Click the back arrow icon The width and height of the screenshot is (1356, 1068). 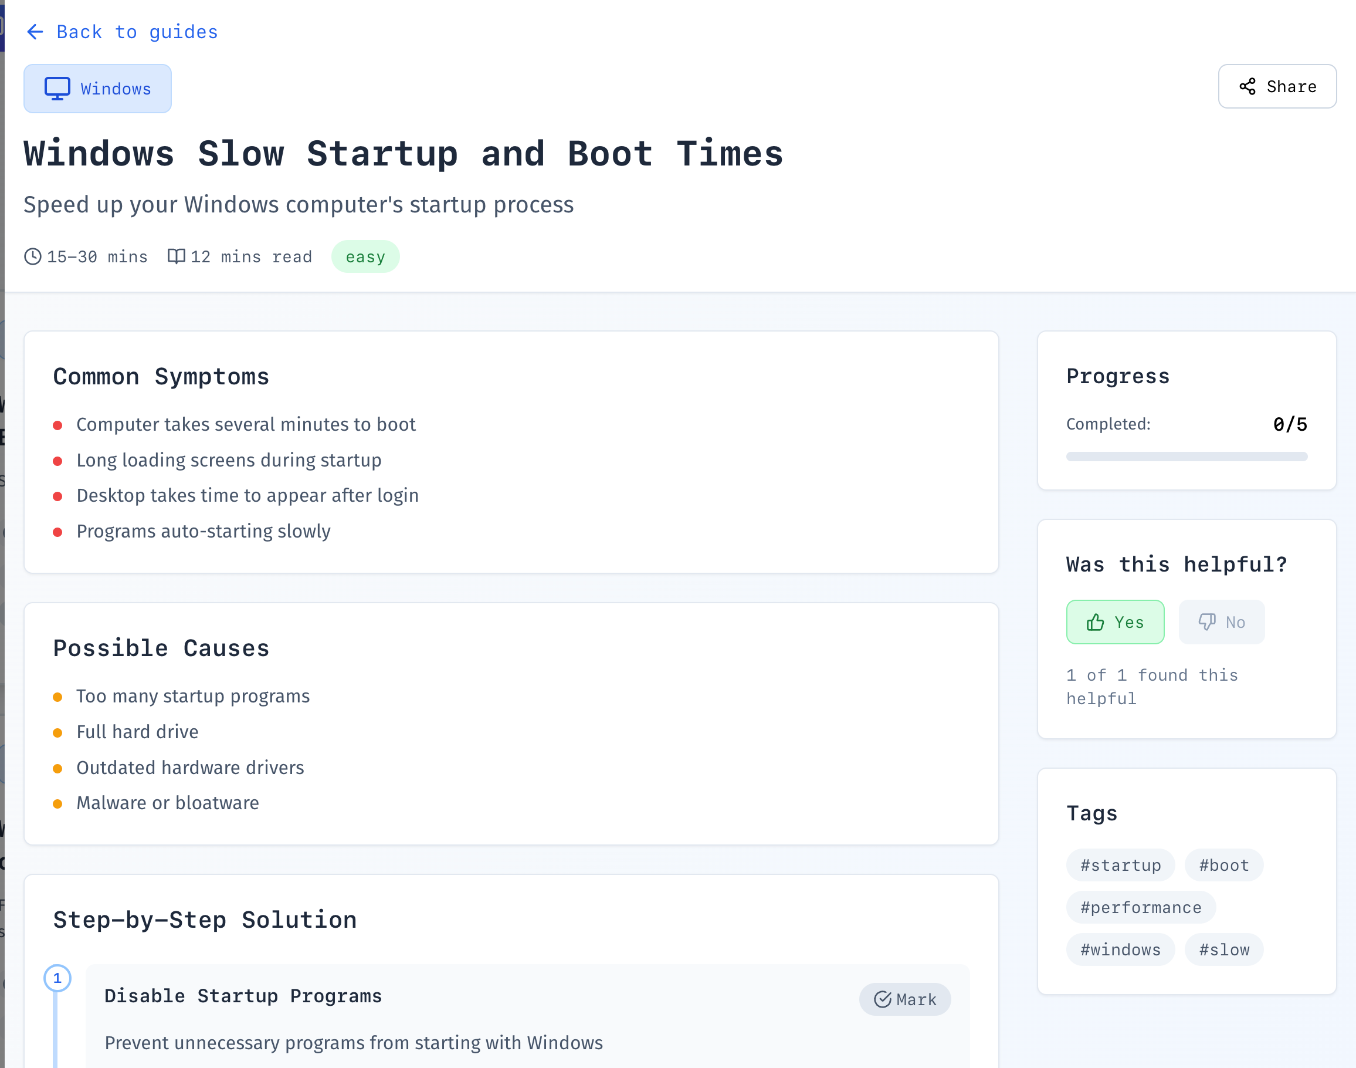point(35,32)
